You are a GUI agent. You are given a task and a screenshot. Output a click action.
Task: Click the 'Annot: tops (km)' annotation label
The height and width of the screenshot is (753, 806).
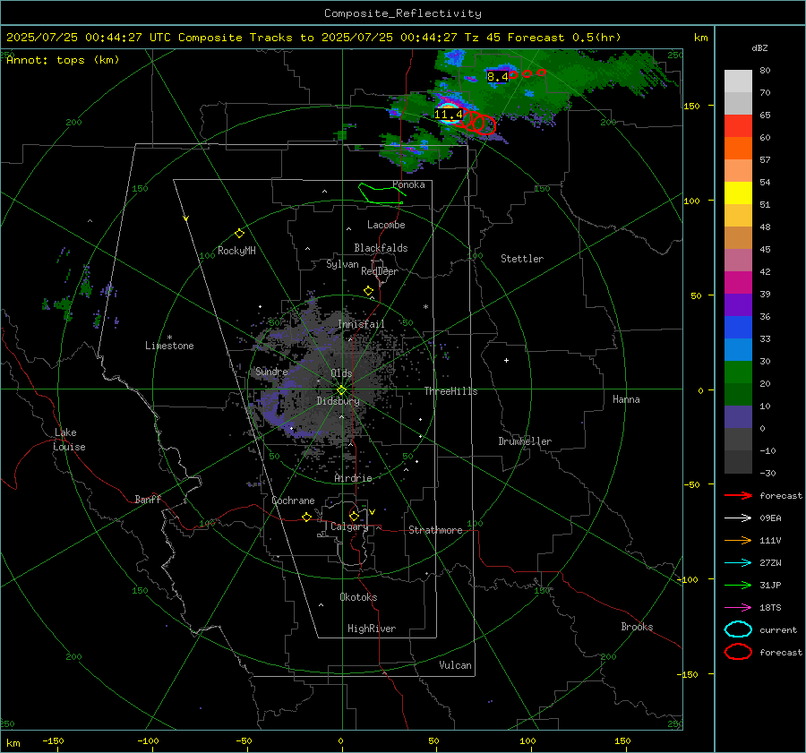(63, 60)
